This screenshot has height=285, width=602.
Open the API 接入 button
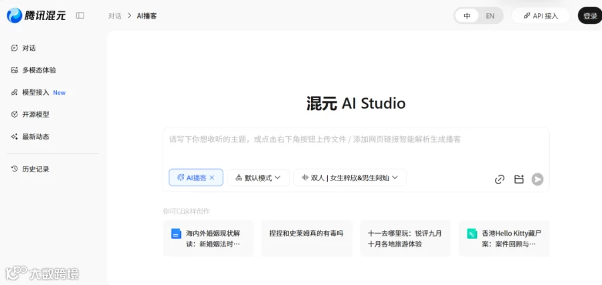(x=540, y=16)
